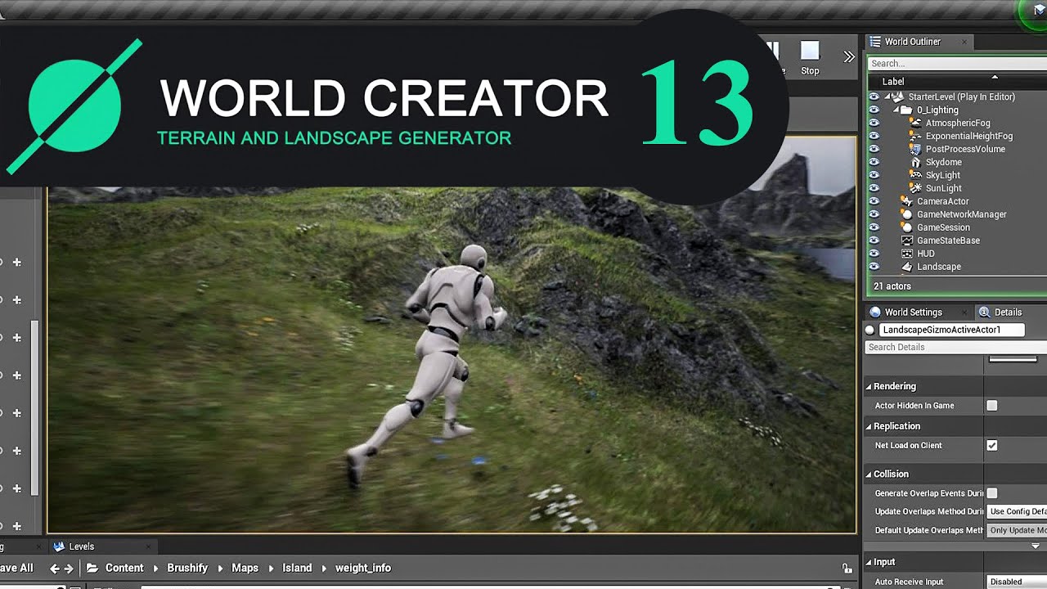The width and height of the screenshot is (1047, 589).
Task: Go back in content browser history
Action: (54, 569)
